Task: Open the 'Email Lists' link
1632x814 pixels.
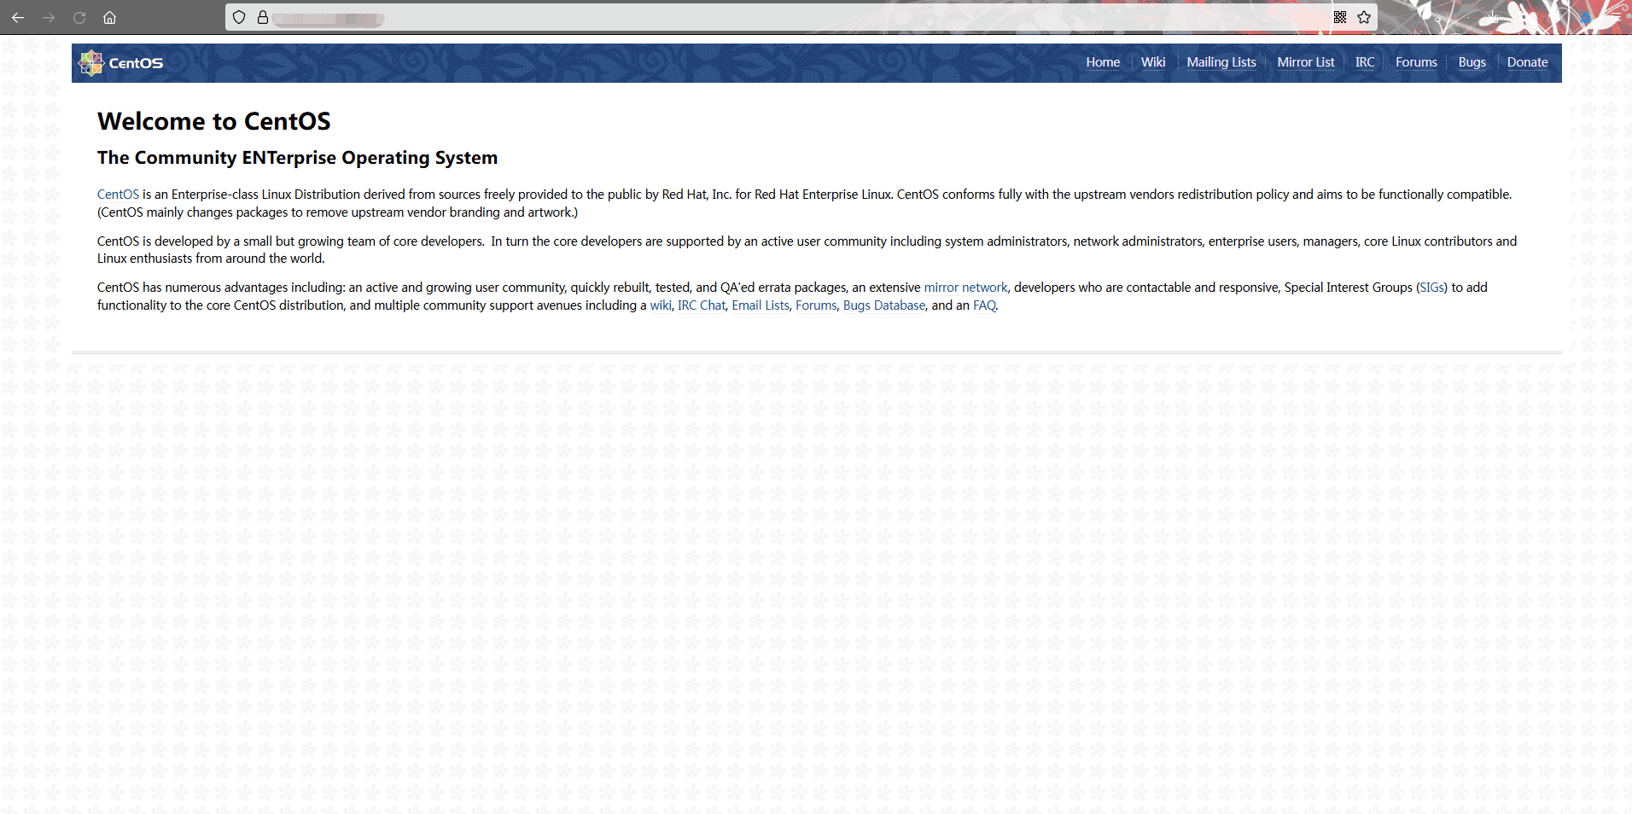Action: point(761,305)
